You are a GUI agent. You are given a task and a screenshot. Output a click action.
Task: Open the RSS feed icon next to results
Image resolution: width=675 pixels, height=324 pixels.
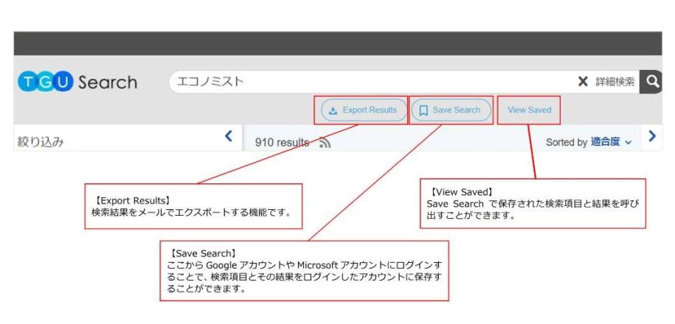click(x=325, y=142)
